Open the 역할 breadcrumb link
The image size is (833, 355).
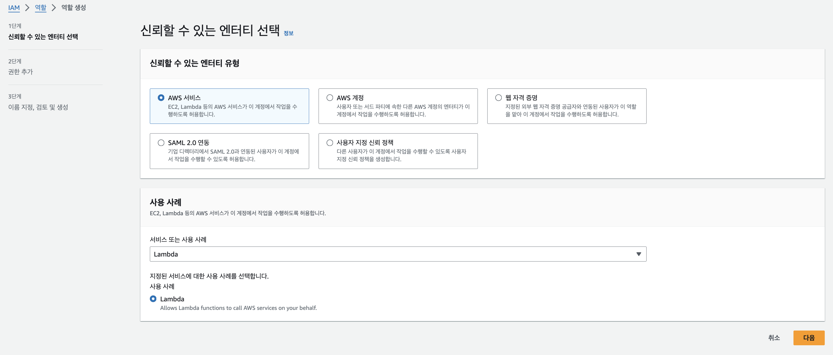41,8
